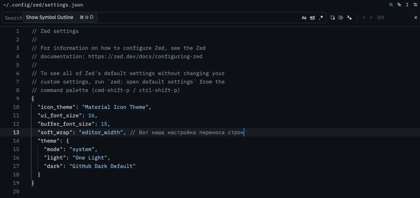Click the text cursor selections icon
This screenshot has height=198, width=420.
click(x=407, y=5)
